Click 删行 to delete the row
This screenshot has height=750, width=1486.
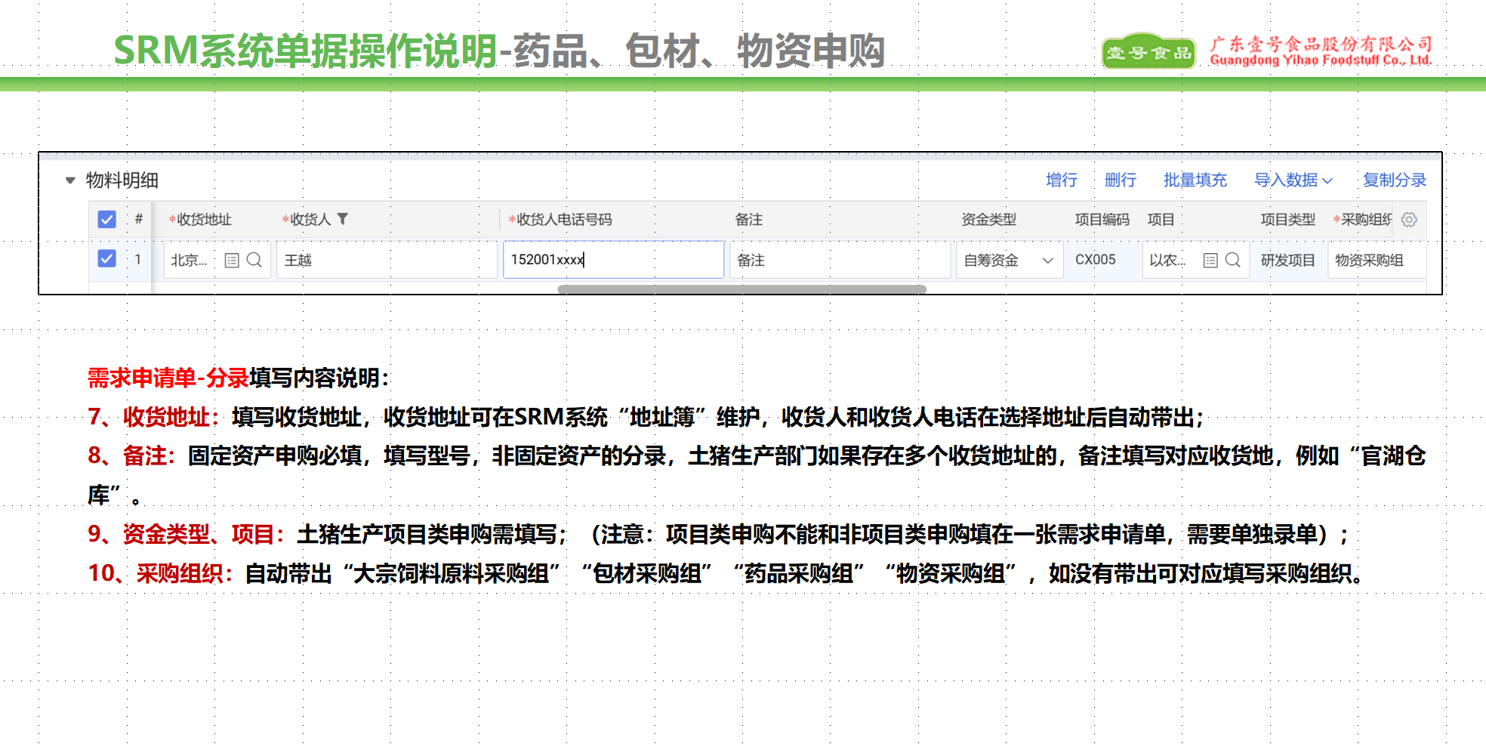coord(1120,181)
